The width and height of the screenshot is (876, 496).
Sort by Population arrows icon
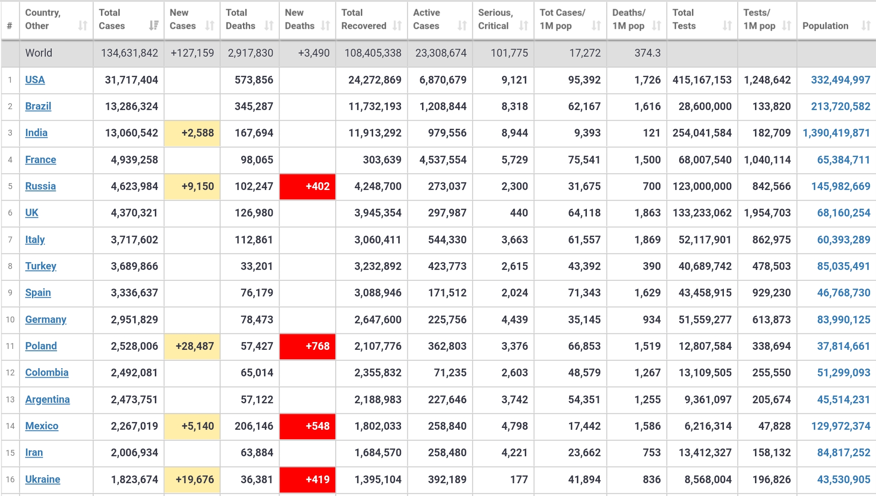pyautogui.click(x=866, y=26)
